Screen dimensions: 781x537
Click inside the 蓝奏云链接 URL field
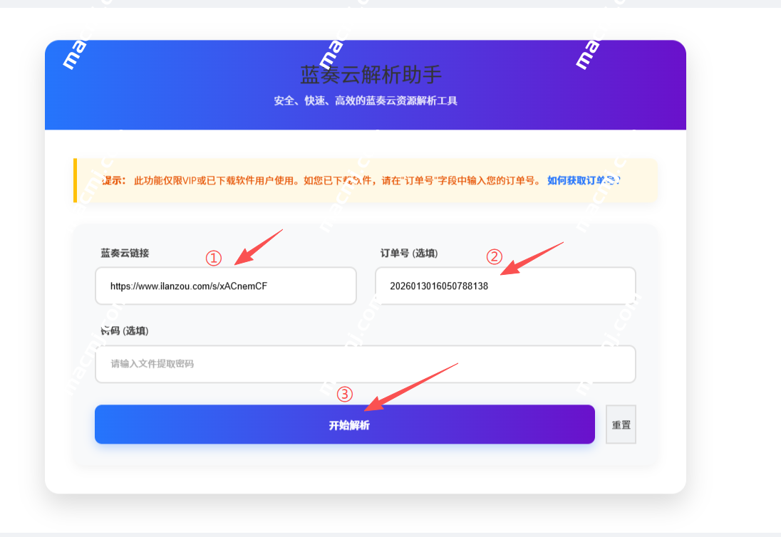(226, 286)
